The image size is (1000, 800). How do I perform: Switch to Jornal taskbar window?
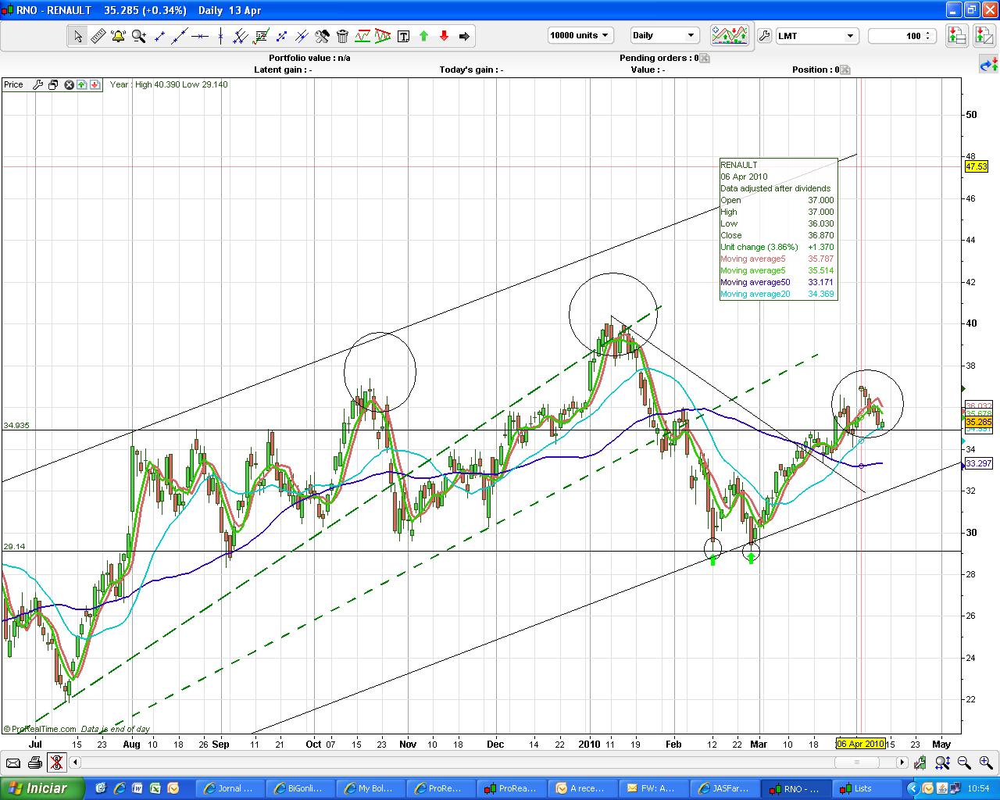click(229, 788)
